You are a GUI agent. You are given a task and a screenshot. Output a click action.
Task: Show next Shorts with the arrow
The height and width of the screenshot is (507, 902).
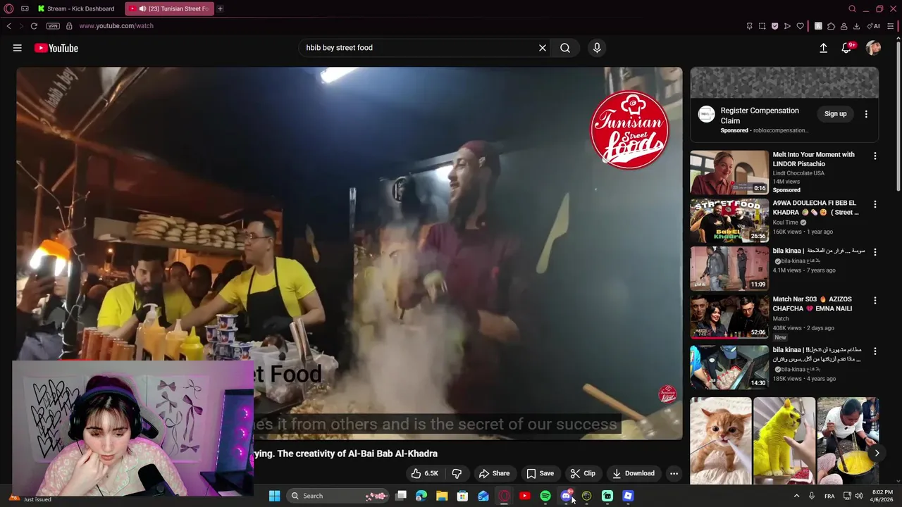tap(877, 453)
